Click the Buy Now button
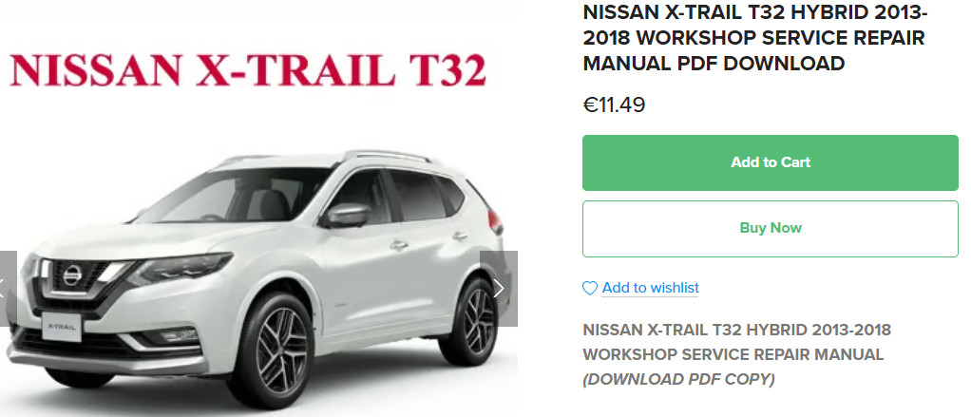The height and width of the screenshot is (417, 971). [x=771, y=228]
